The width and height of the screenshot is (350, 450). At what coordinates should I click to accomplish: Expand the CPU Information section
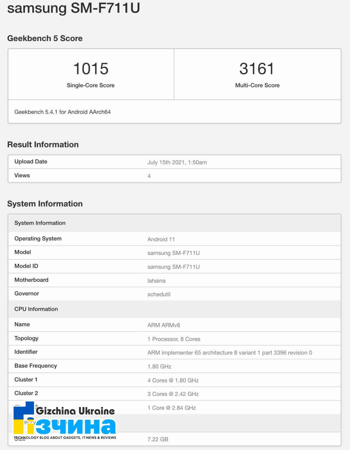click(36, 309)
